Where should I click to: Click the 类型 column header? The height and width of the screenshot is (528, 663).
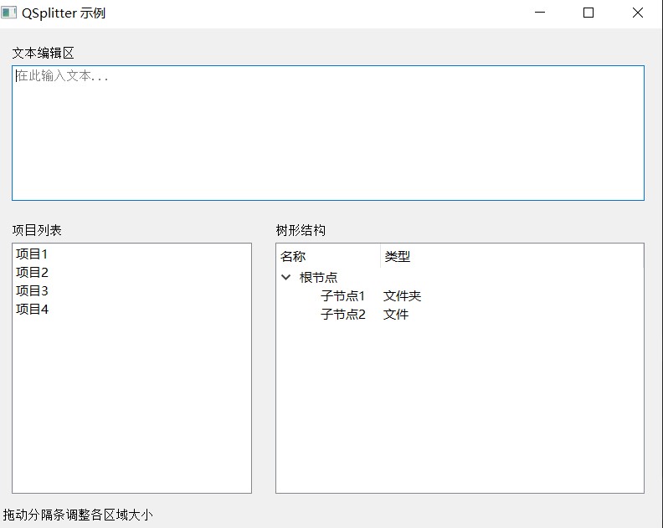pos(398,257)
